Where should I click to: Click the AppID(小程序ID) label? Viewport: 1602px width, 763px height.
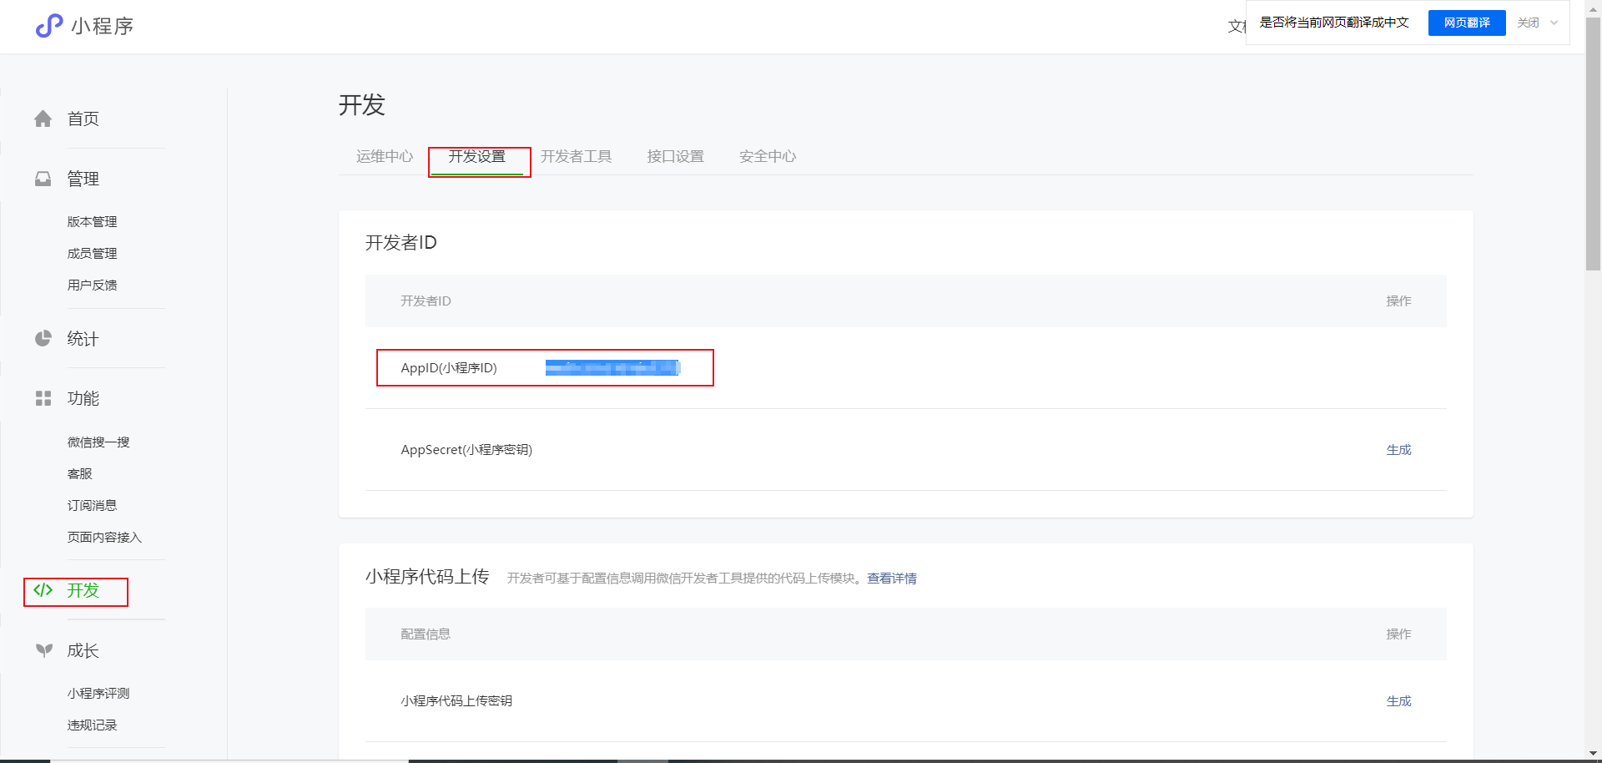[x=449, y=367]
